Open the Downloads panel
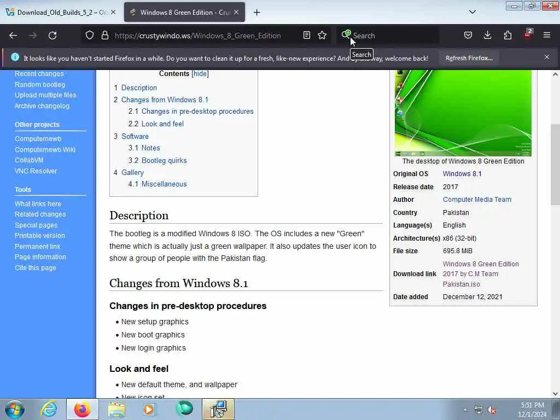The image size is (560, 420). point(487,36)
